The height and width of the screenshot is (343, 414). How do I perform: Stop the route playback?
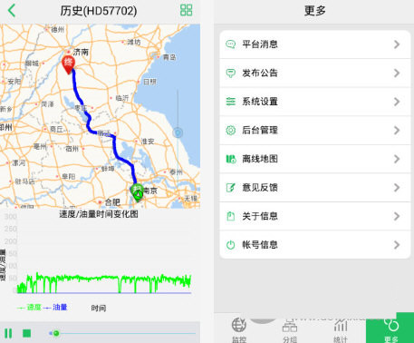pos(27,333)
